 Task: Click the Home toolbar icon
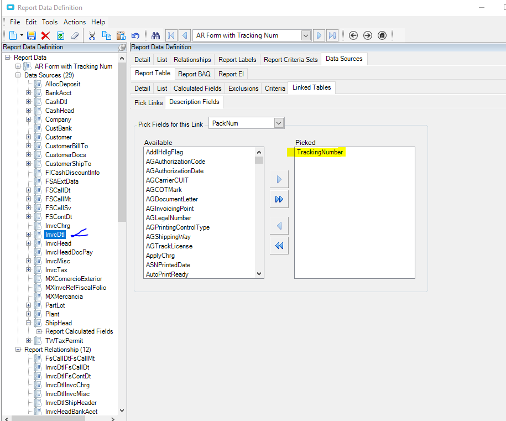(x=382, y=35)
